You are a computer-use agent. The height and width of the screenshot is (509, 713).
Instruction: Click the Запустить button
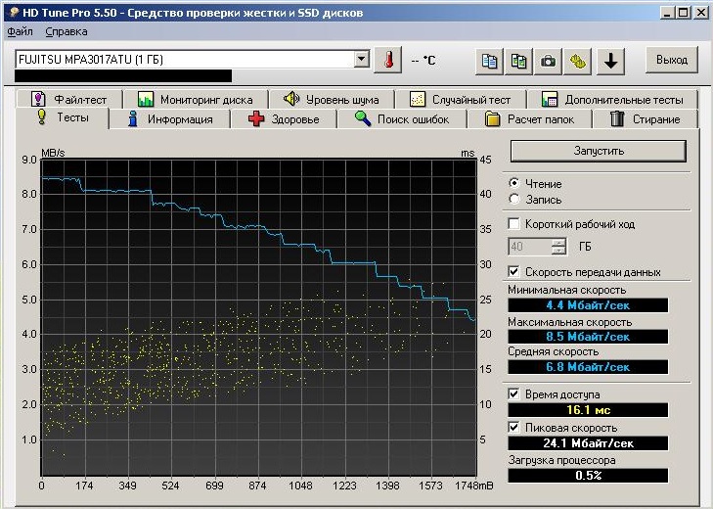(x=599, y=151)
